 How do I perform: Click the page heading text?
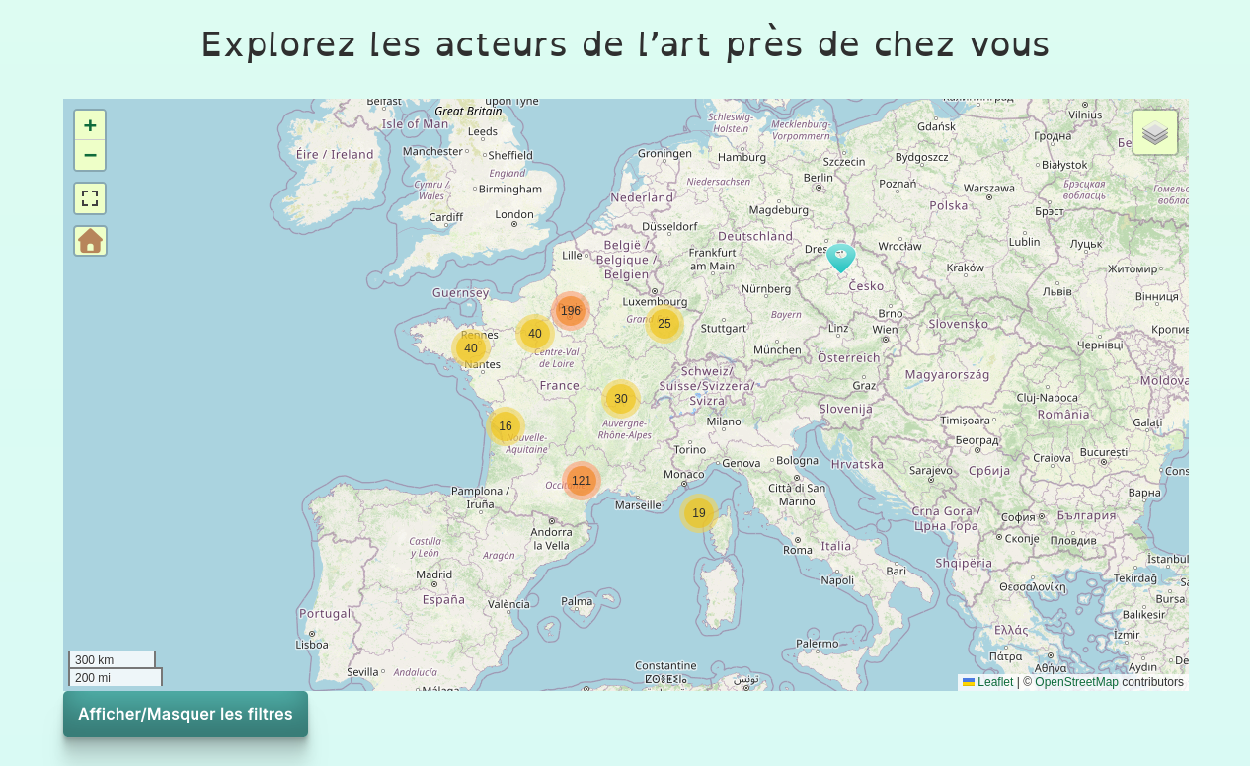tap(625, 44)
